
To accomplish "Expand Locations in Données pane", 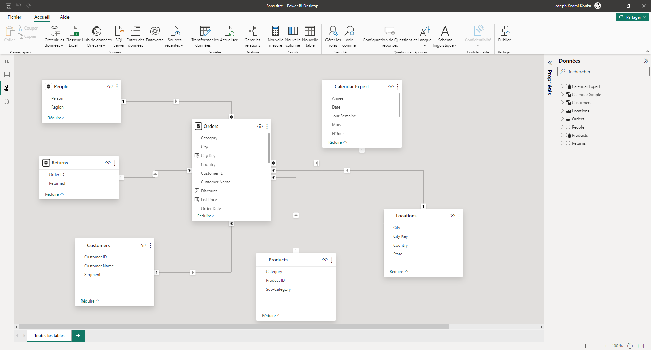I will [563, 111].
